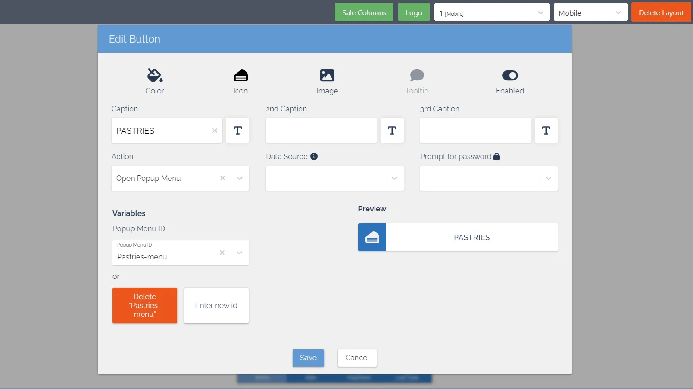This screenshot has height=389, width=693.
Task: Open the Mobile device type dropdown
Action: [590, 12]
